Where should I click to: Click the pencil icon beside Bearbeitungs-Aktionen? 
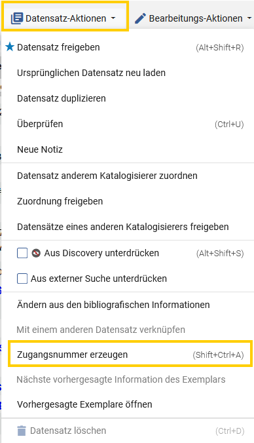click(x=140, y=18)
